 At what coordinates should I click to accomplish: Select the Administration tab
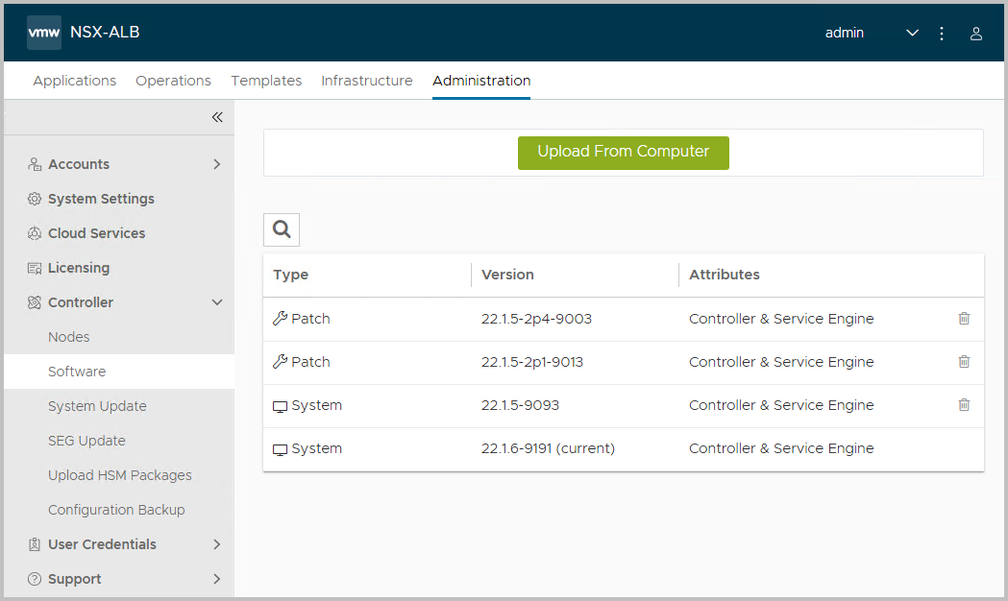(481, 81)
